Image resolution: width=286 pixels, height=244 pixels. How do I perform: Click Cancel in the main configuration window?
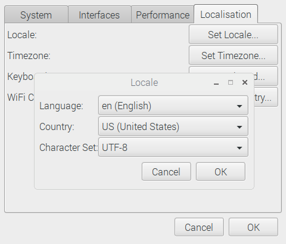coord(199,227)
